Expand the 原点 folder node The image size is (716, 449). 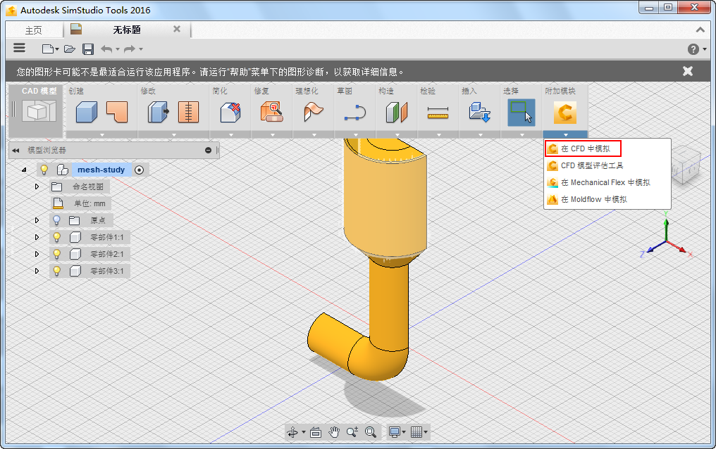[x=37, y=220]
